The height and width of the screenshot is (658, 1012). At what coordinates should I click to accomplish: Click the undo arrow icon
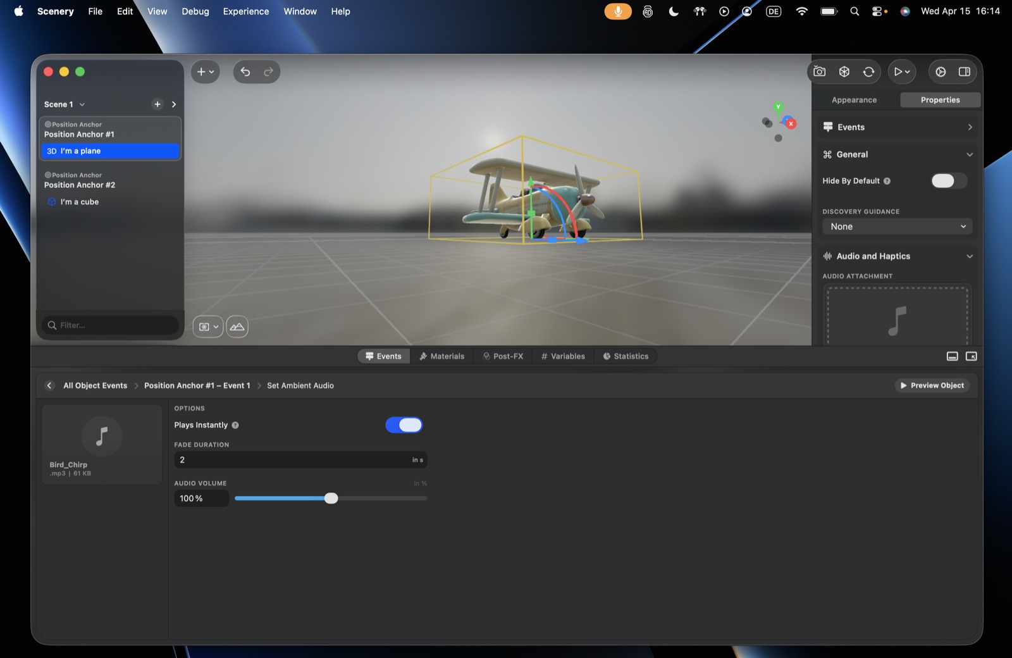click(x=245, y=72)
